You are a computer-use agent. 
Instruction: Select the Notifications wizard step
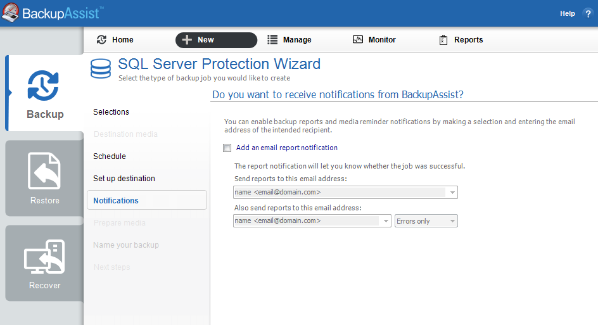pos(147,200)
